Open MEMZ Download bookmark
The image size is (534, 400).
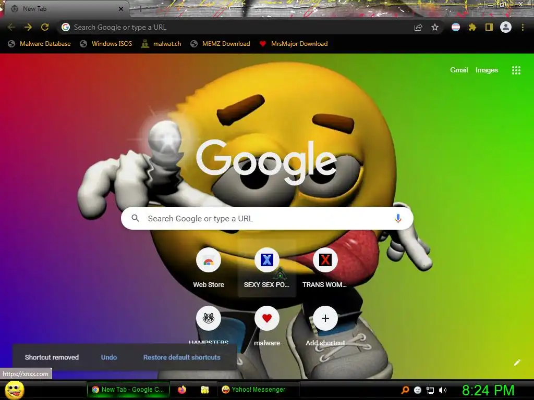click(x=221, y=44)
